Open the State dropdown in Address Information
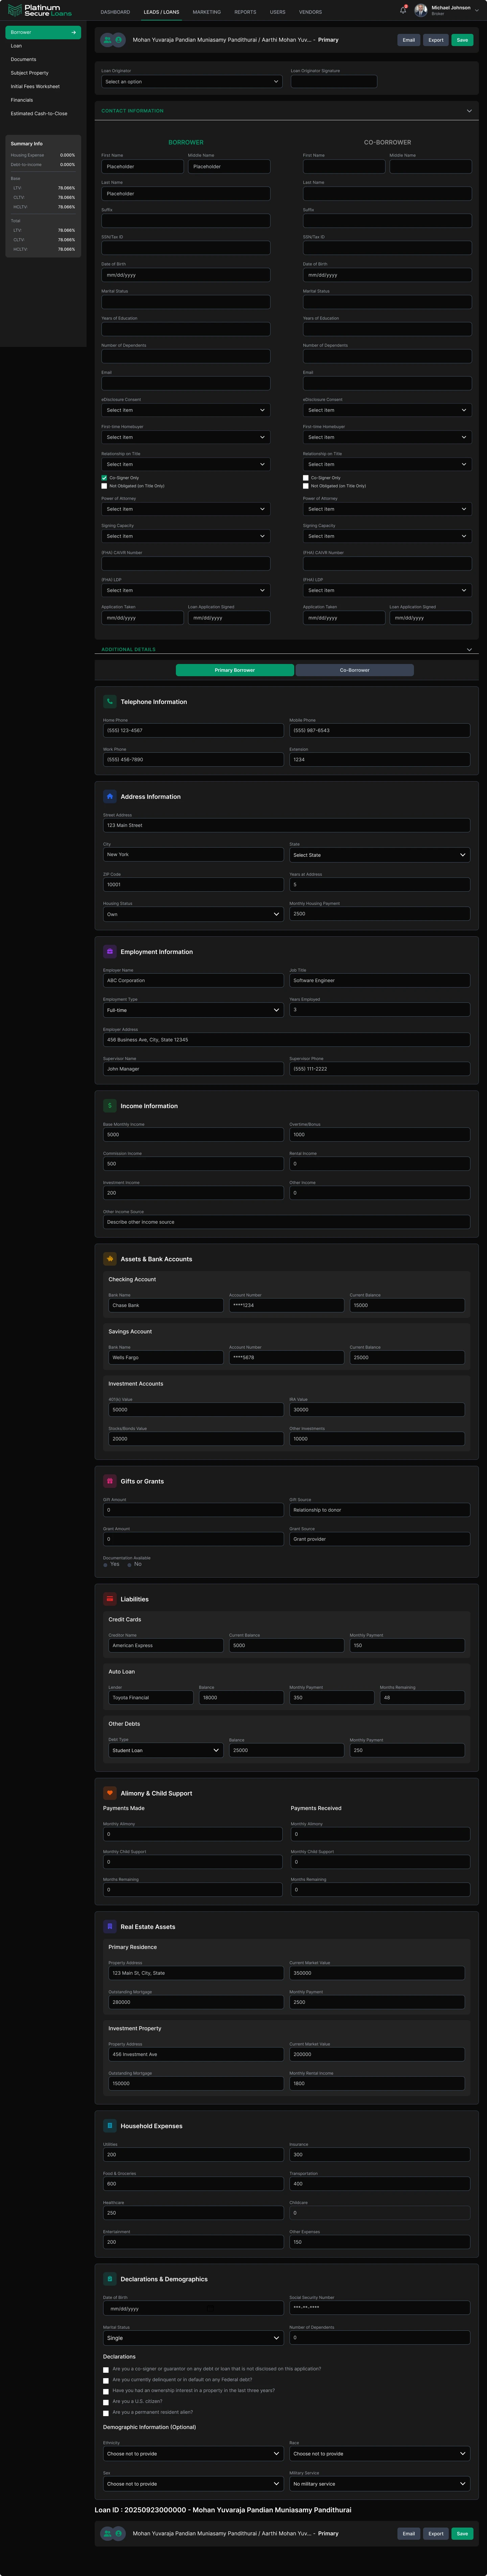 (x=379, y=855)
